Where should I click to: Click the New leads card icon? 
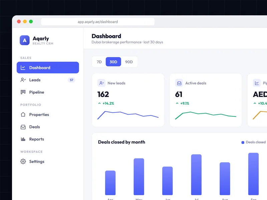point(101,83)
